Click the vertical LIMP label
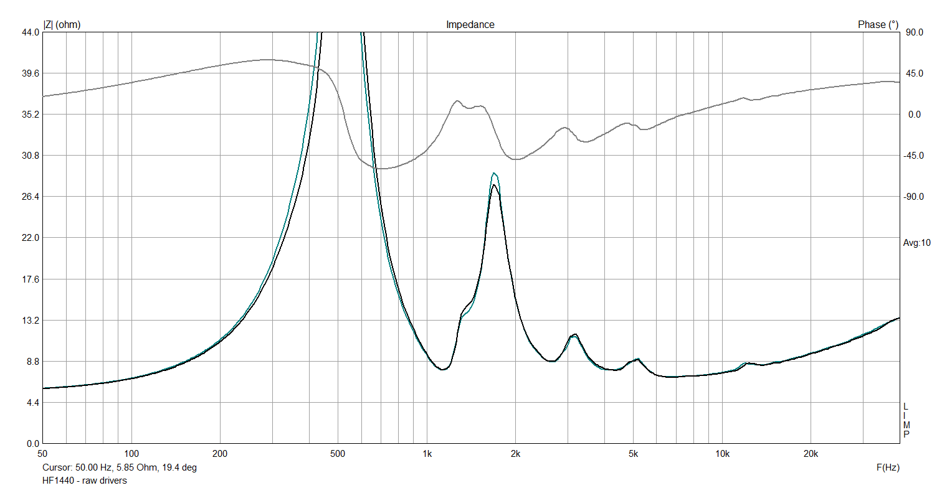The image size is (942, 488). (906, 421)
